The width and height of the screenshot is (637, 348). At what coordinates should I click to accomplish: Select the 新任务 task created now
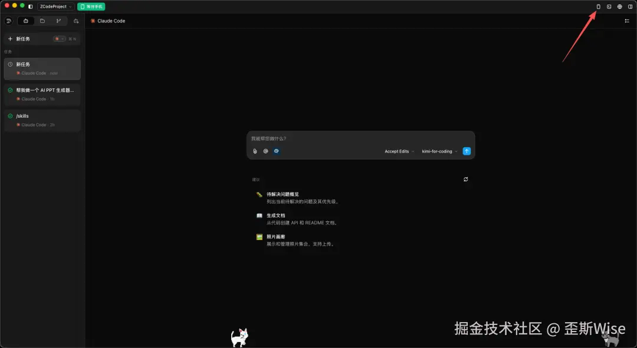[42, 68]
